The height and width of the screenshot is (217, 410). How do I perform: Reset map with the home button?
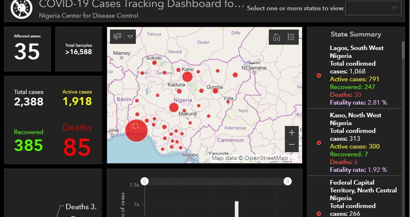click(277, 37)
